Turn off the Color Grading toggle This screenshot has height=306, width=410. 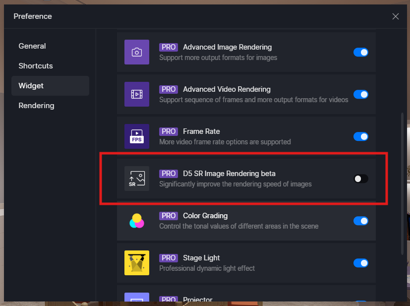click(x=360, y=221)
